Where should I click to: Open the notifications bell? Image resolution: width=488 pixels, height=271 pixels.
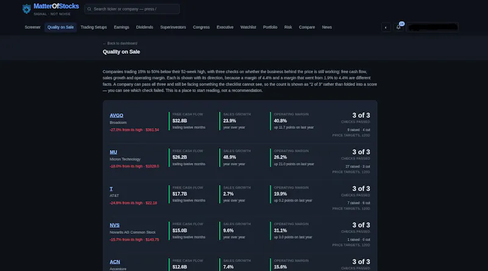coord(398,27)
